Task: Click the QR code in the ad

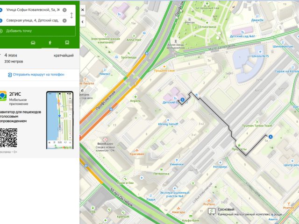Action: click(x=8, y=138)
